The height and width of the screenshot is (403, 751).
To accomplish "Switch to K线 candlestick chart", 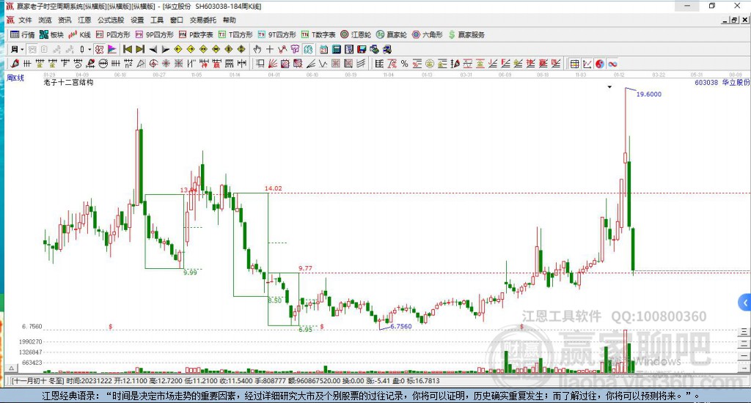I will point(79,34).
